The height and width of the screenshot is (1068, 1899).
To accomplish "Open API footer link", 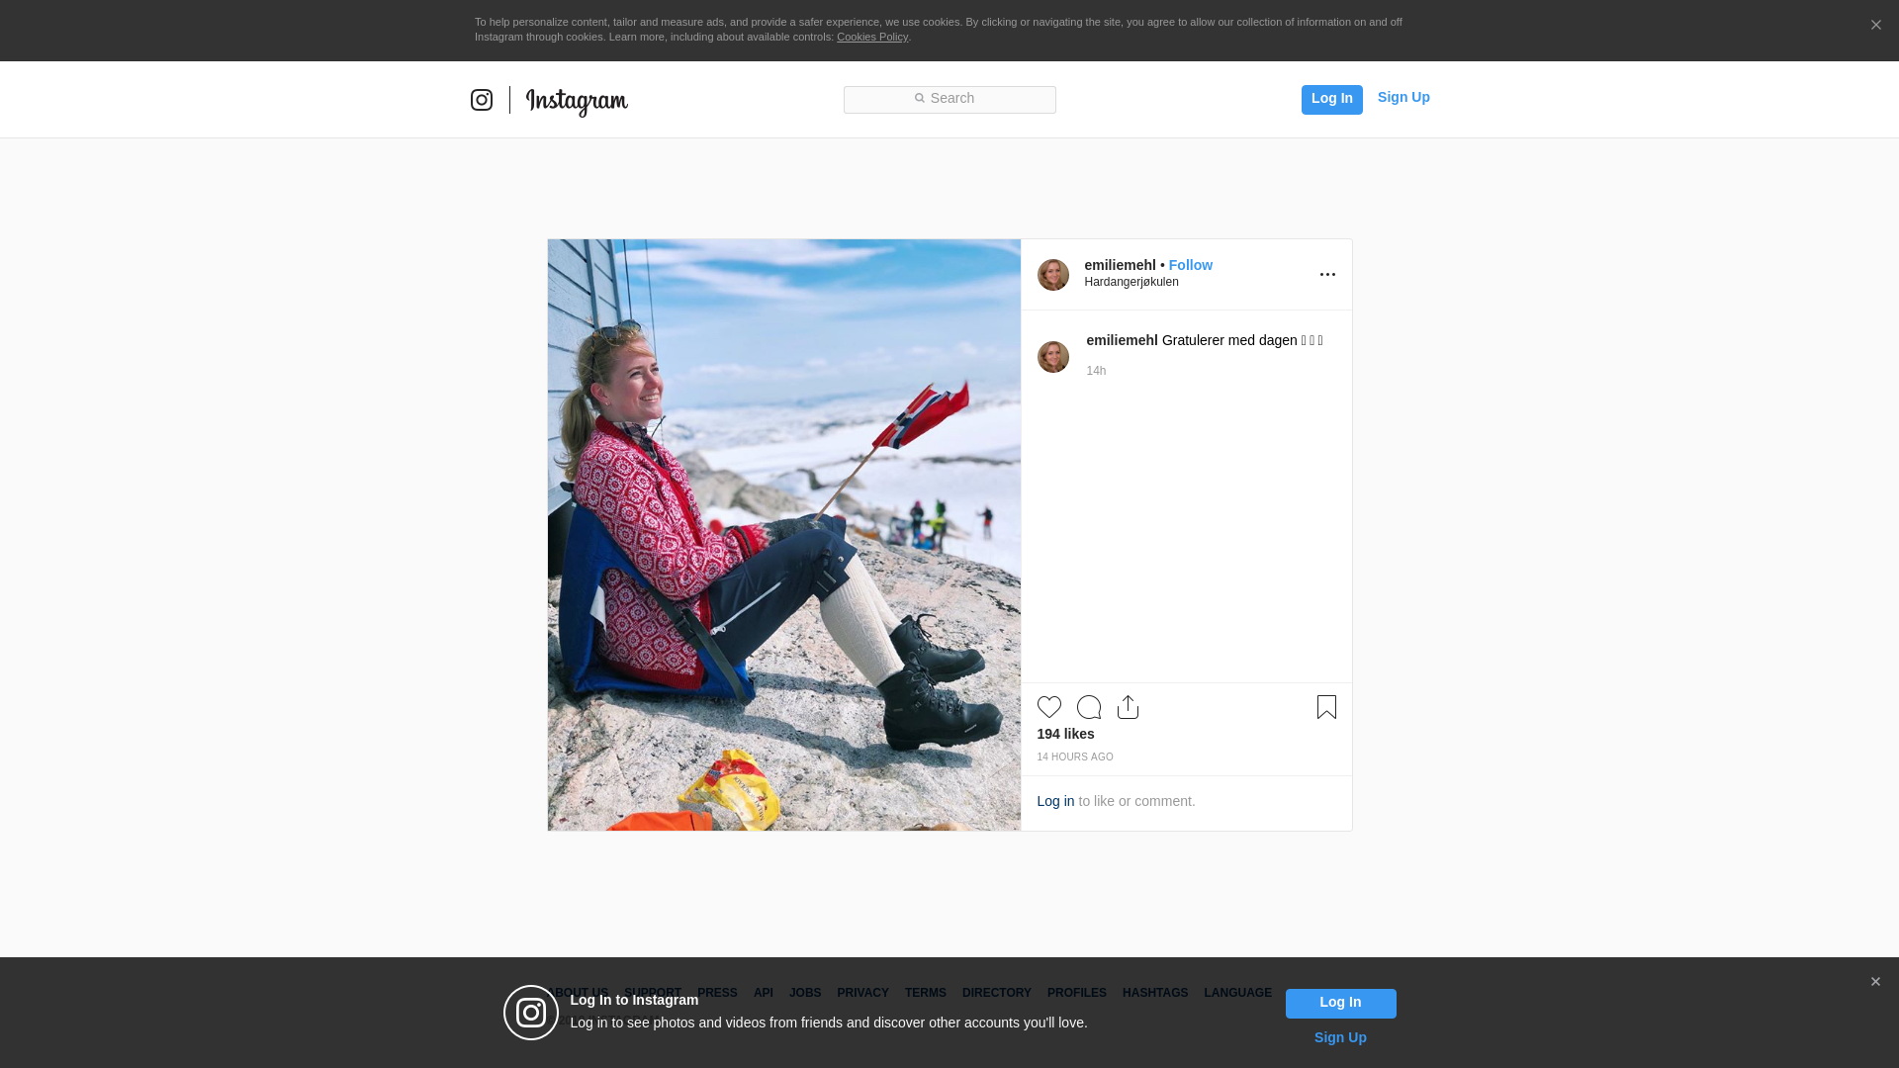I will click(764, 993).
